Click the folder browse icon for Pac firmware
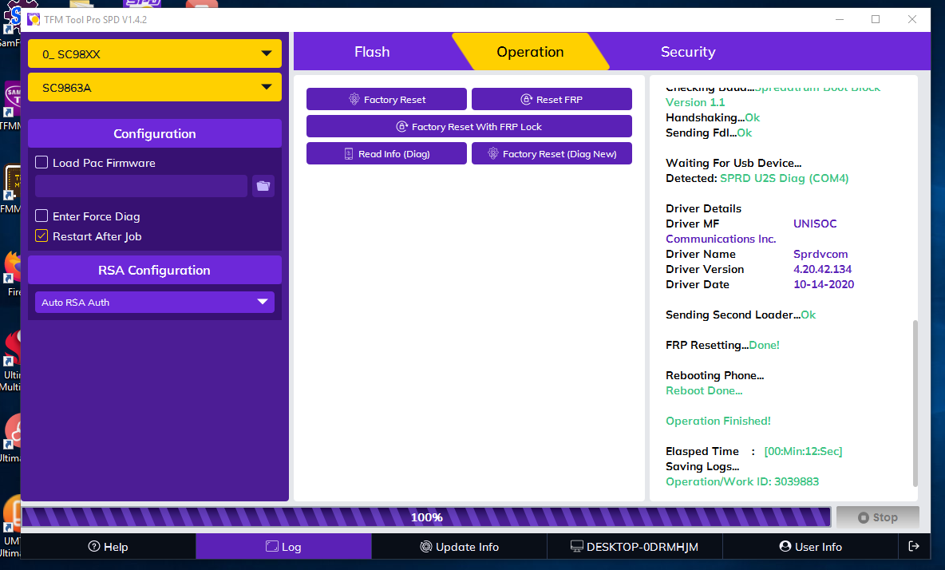The height and width of the screenshot is (570, 945). [263, 187]
